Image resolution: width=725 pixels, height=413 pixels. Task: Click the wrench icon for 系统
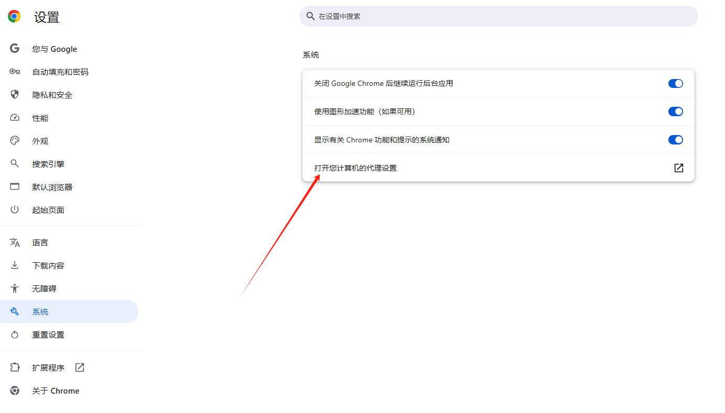(x=15, y=311)
